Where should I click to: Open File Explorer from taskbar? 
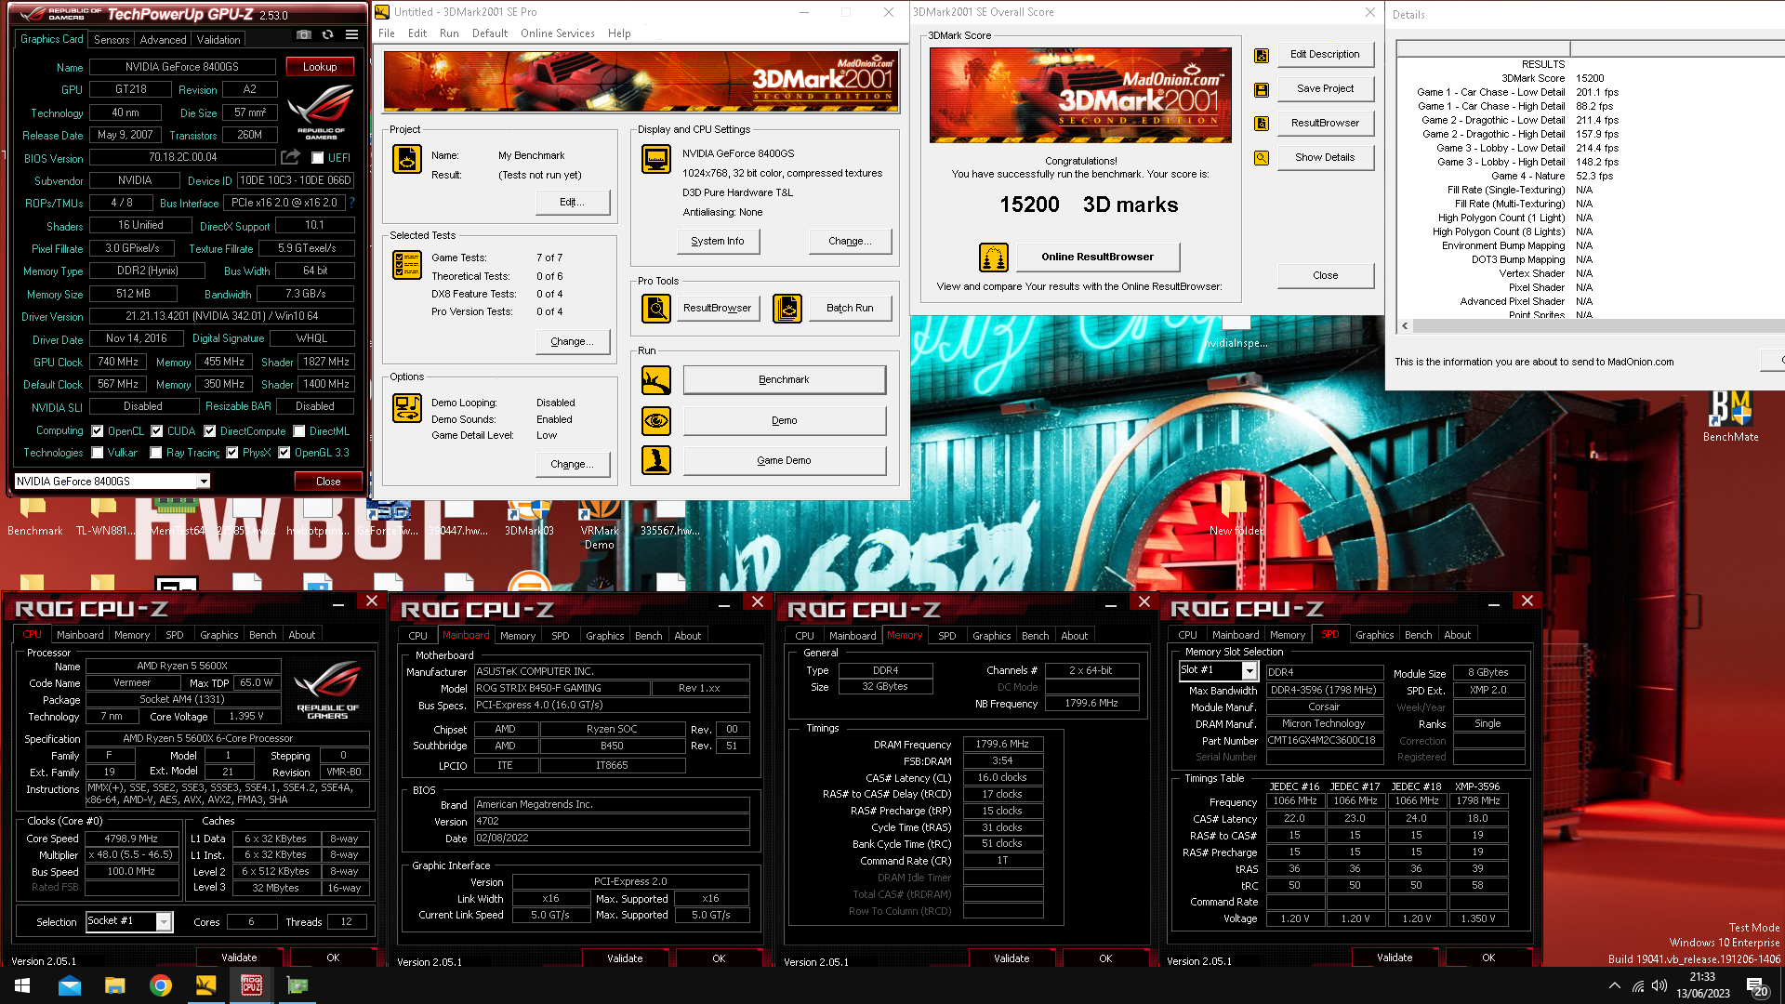[x=114, y=985]
